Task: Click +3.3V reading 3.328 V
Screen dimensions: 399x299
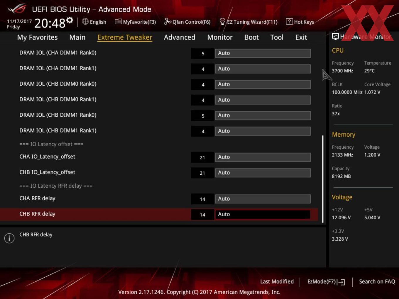Action: tap(340, 239)
